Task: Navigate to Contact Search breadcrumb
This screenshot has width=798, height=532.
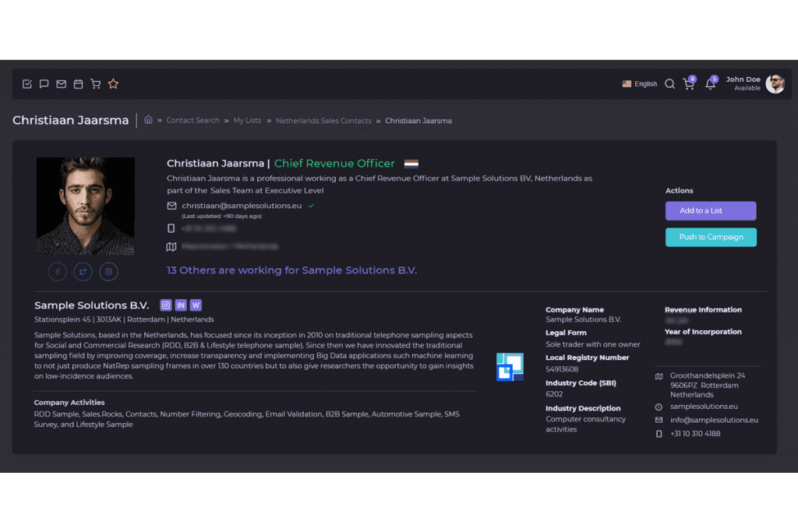Action: [x=192, y=121]
